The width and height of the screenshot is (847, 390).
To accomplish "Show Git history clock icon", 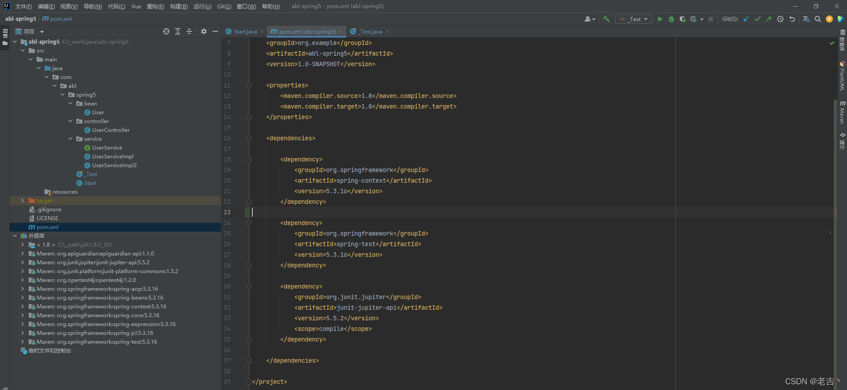I will pos(780,19).
